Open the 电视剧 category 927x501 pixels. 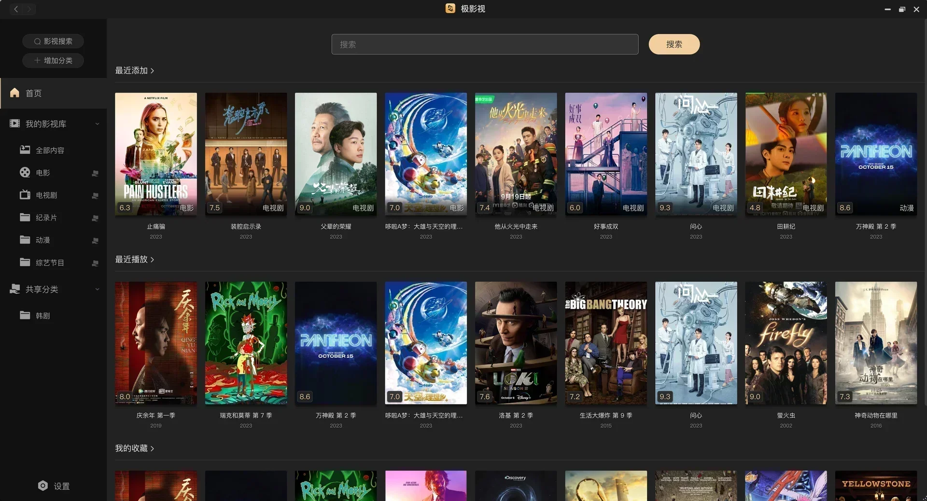click(x=53, y=195)
